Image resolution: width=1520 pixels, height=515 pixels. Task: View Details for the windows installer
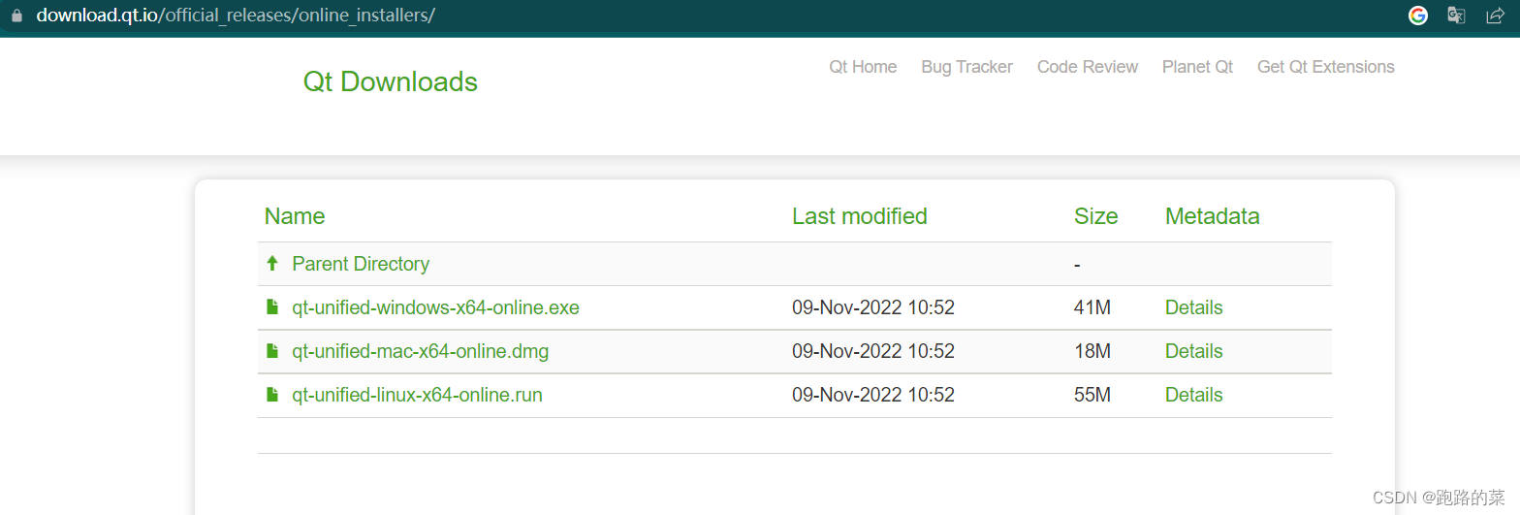pos(1194,307)
